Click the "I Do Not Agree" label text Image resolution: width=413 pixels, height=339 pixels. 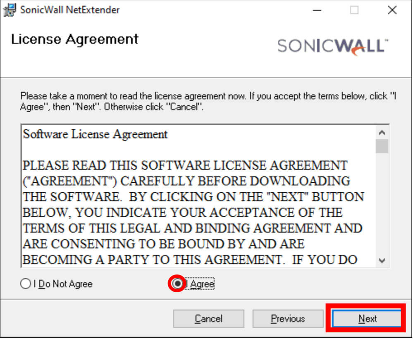tap(63, 284)
